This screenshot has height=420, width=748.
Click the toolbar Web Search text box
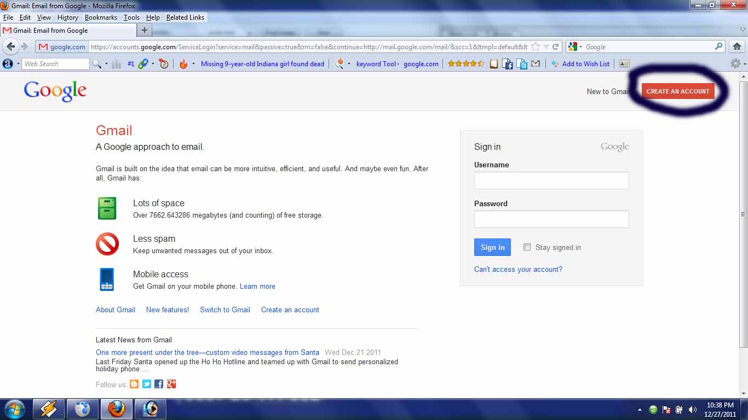[x=56, y=64]
